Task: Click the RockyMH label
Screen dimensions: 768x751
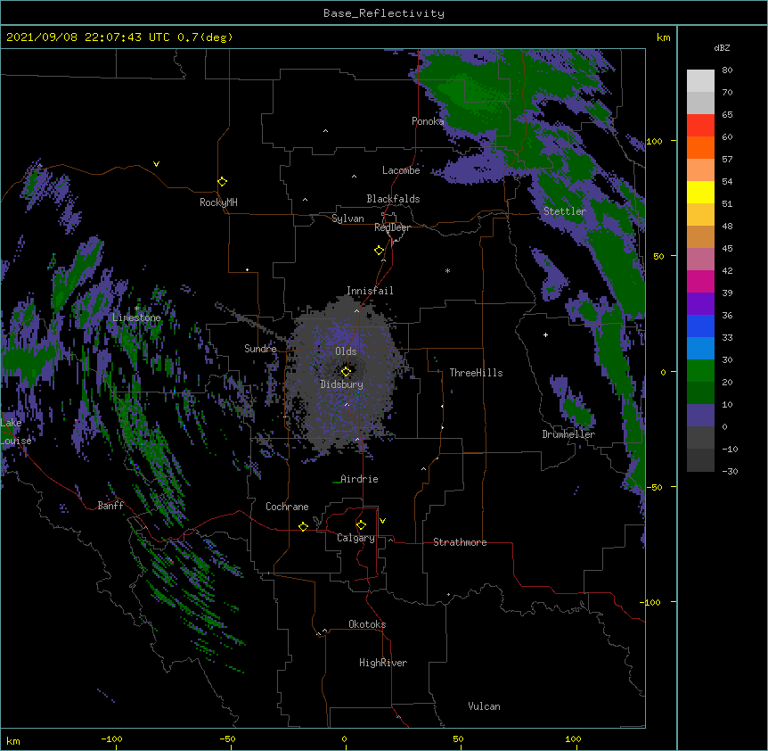Action: click(218, 202)
